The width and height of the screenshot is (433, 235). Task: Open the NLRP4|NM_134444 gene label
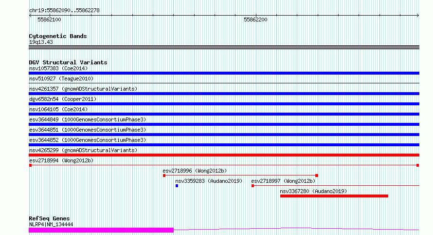(51, 224)
